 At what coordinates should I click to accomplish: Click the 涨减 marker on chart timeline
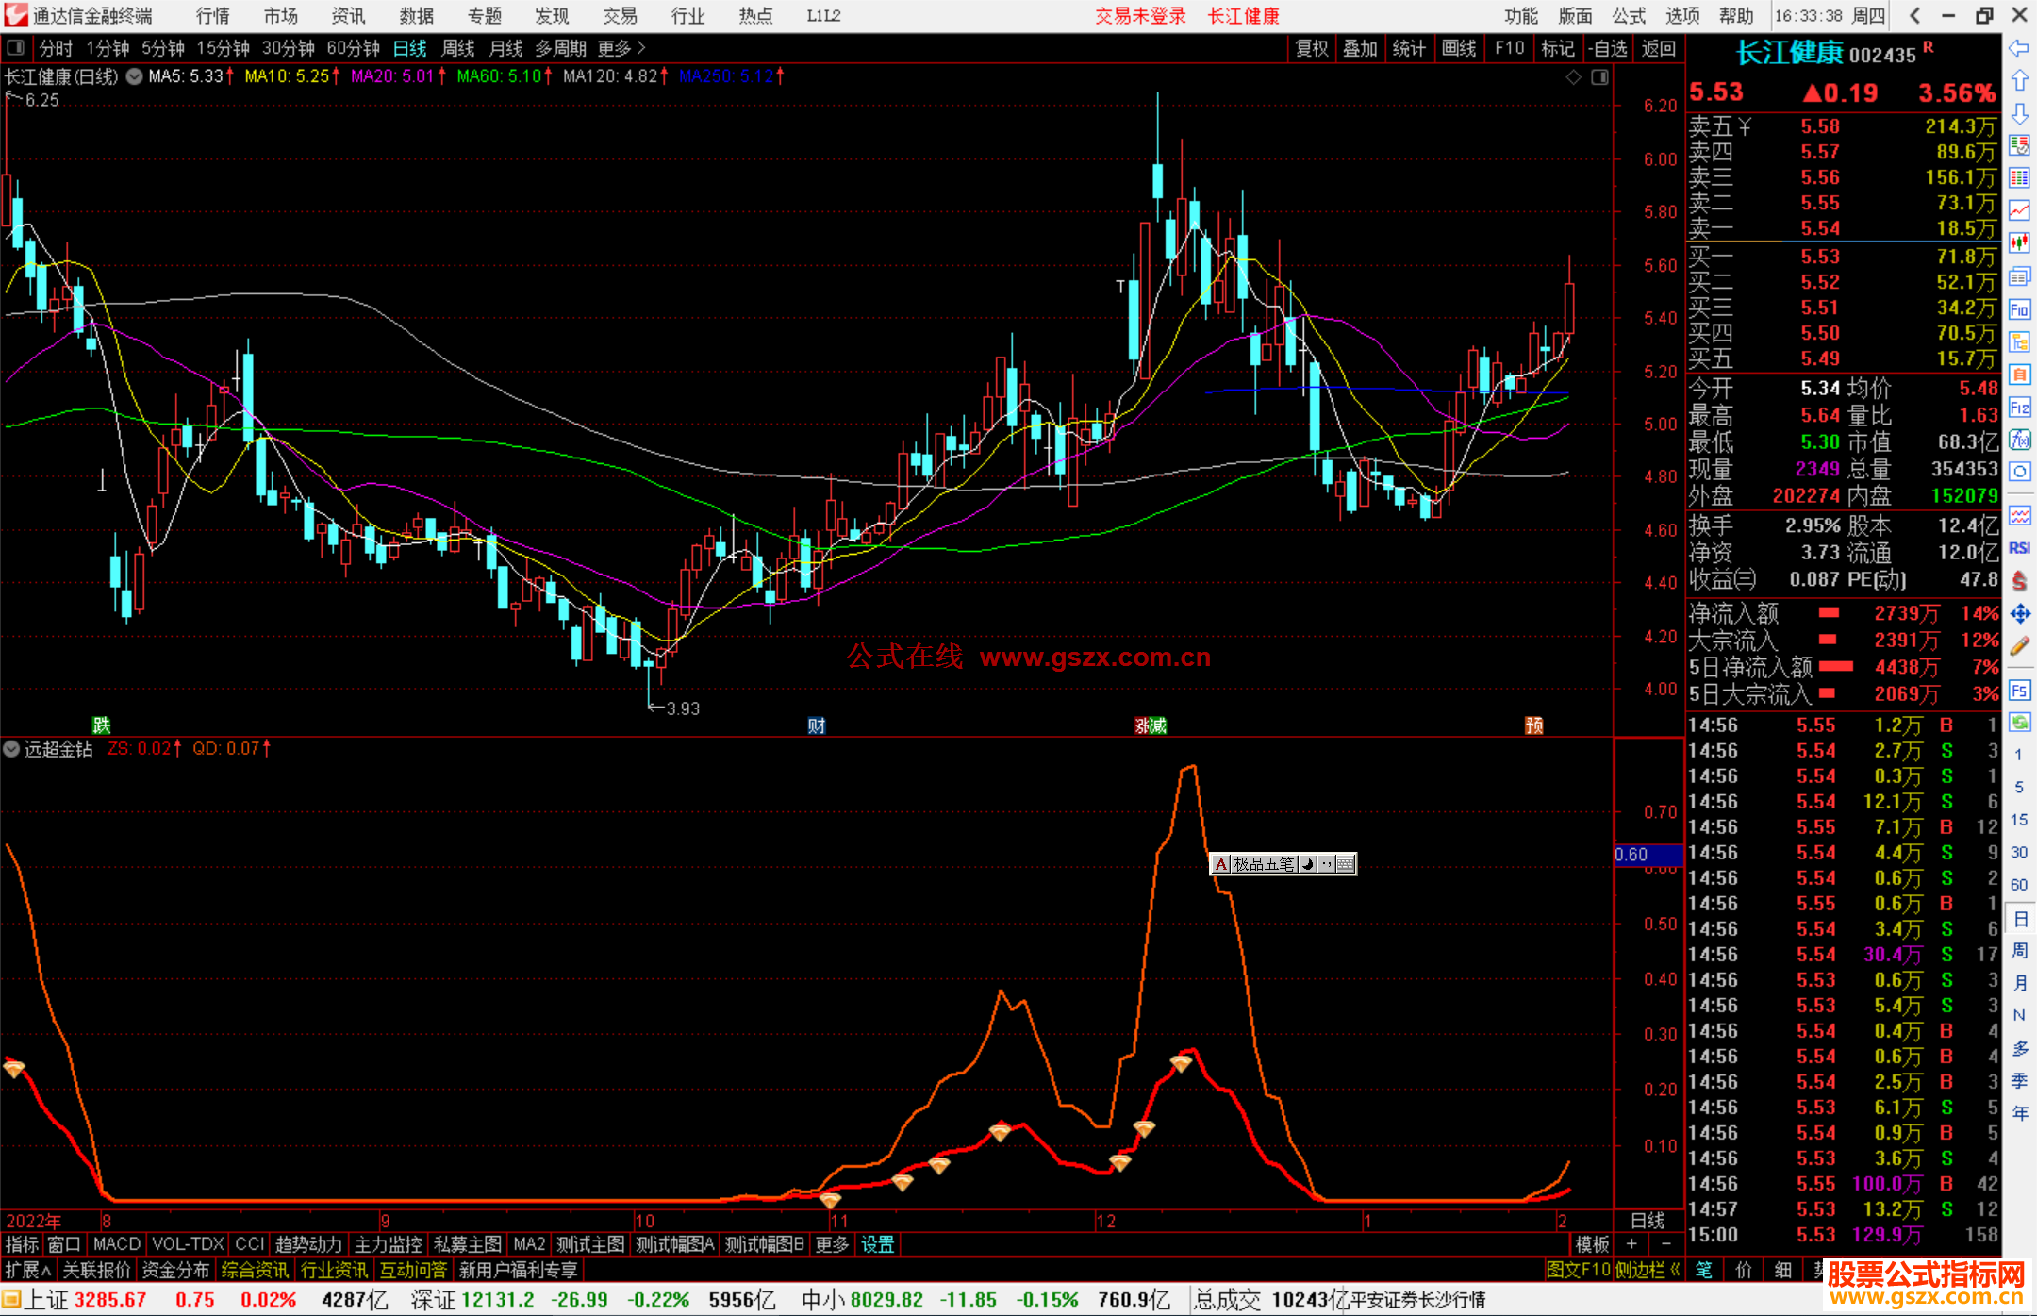1151,725
